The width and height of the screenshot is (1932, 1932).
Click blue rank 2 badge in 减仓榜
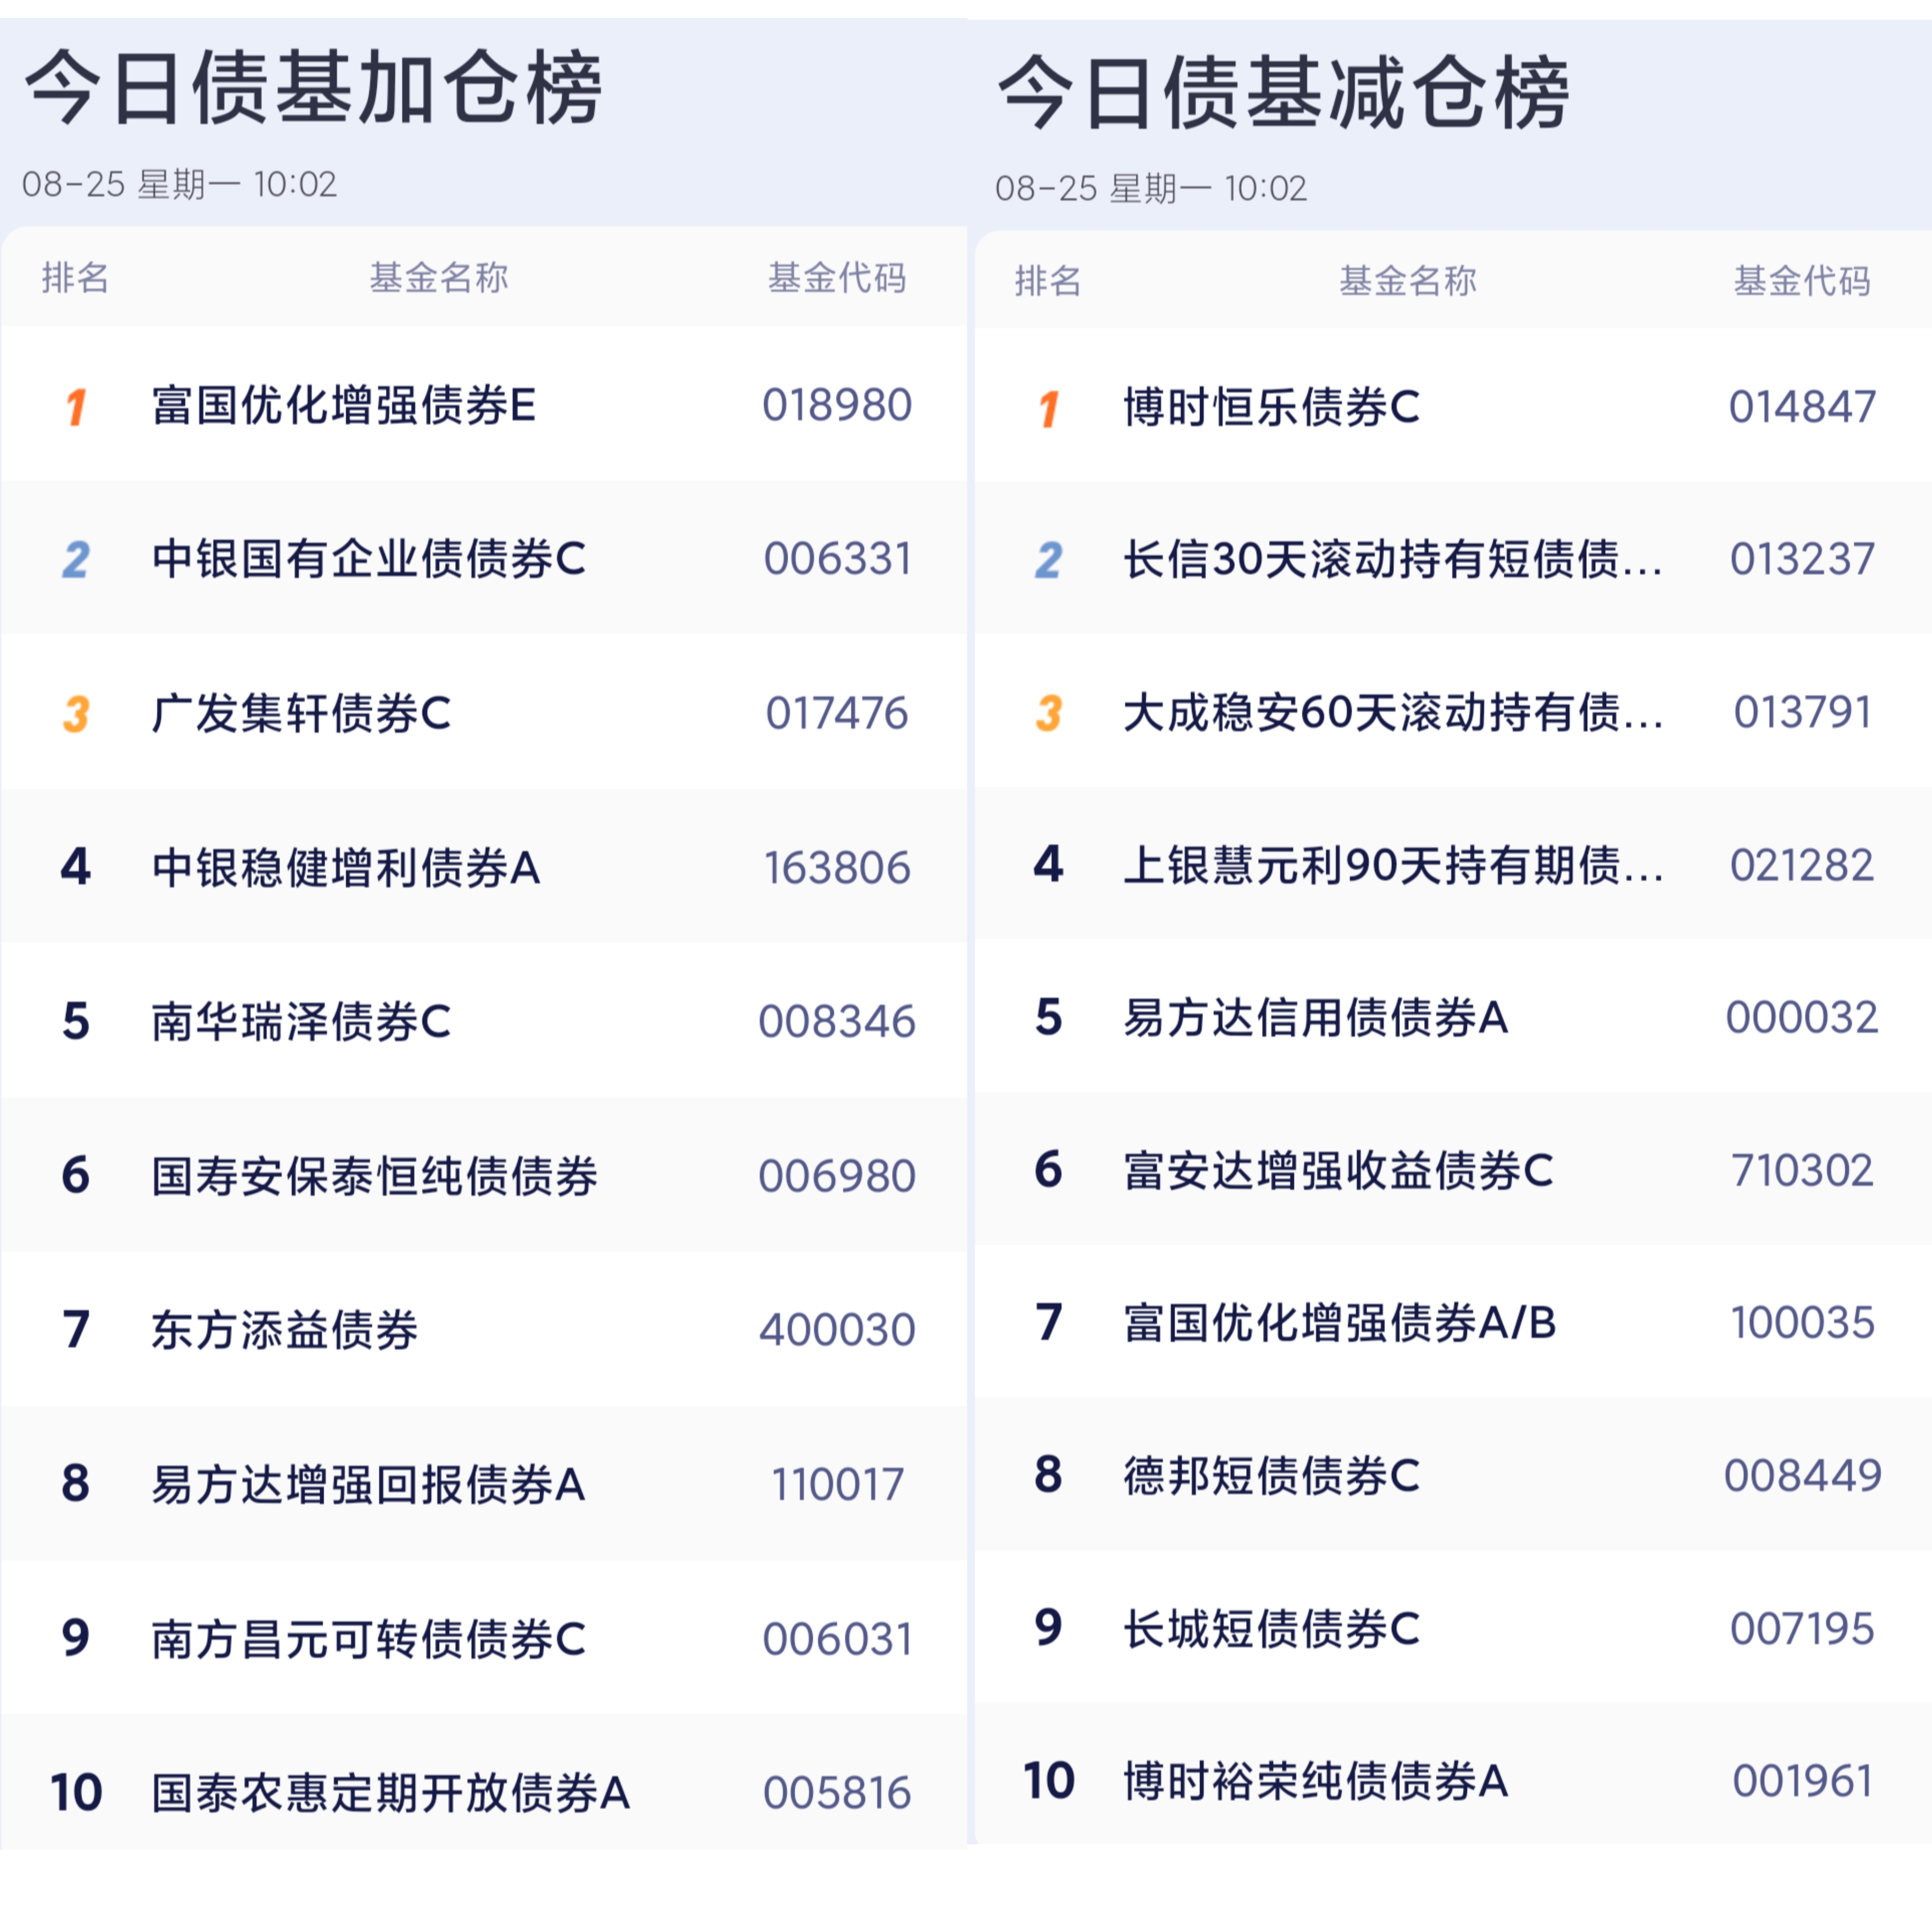[x=1048, y=560]
